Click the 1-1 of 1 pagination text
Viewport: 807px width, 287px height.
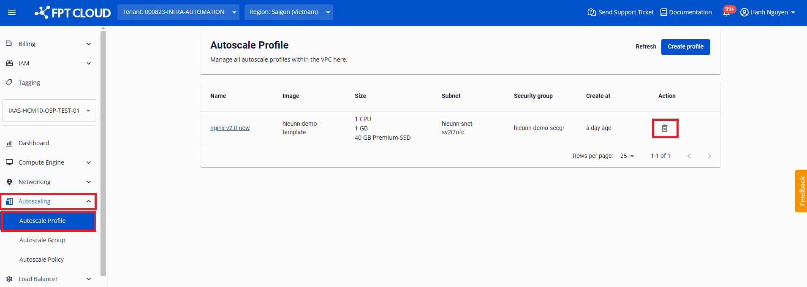point(660,156)
